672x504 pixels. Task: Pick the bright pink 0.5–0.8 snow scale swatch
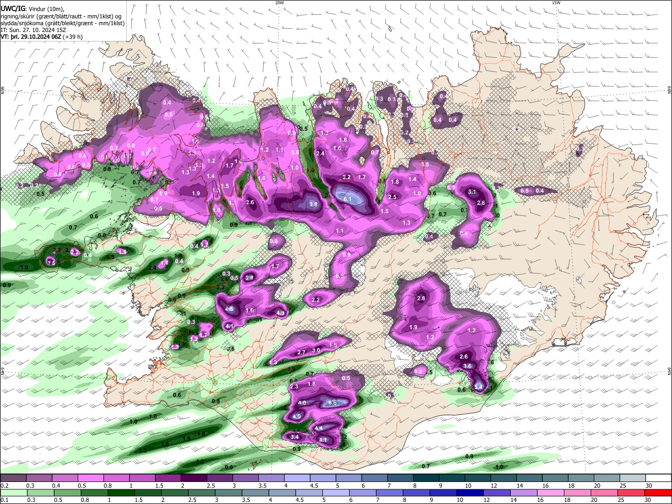click(x=91, y=478)
